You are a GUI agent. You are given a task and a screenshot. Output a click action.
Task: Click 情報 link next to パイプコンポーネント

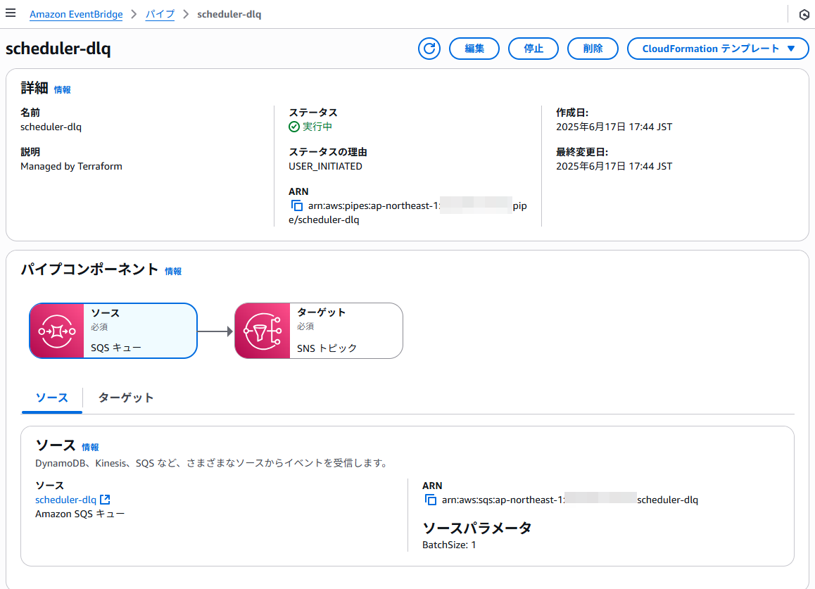173,272
